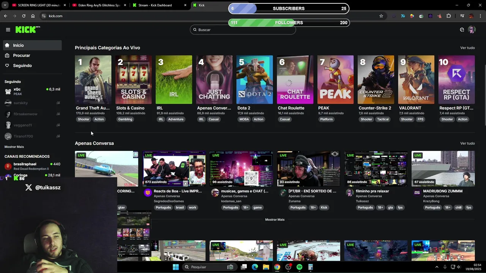The width and height of the screenshot is (486, 273).
Task: Click Gambling tag under Slots & Casino
Action: pos(125,119)
